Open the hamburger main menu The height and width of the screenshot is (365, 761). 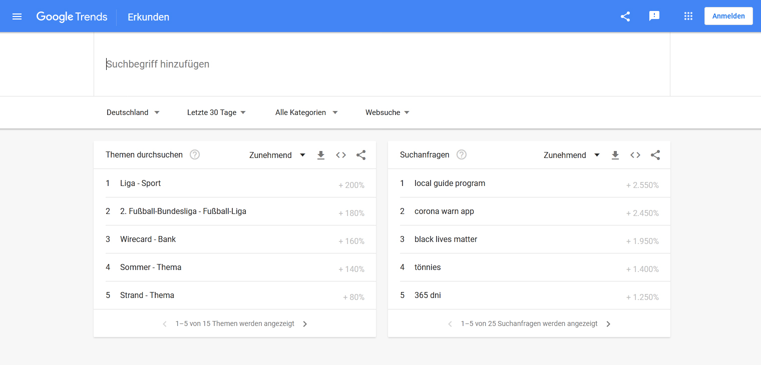(x=17, y=16)
